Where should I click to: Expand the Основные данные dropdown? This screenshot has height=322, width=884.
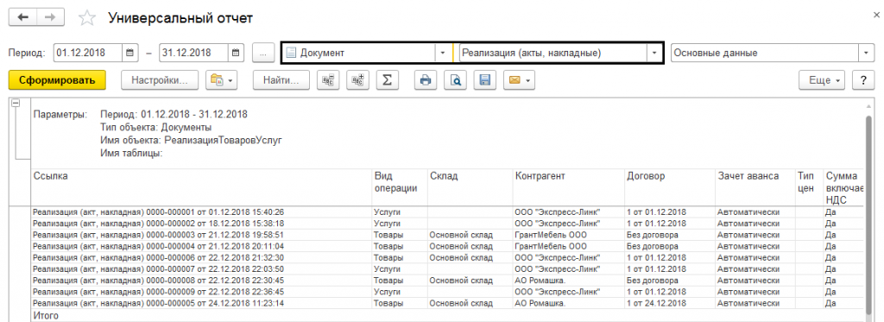[866, 53]
